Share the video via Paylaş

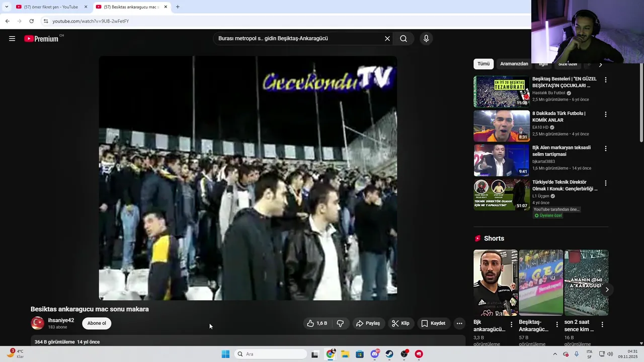(368, 323)
